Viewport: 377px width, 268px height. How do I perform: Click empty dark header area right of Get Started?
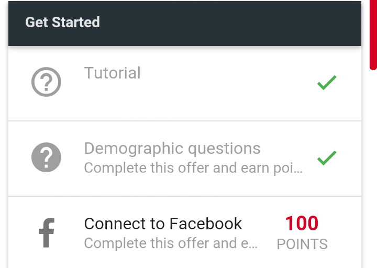point(236,23)
